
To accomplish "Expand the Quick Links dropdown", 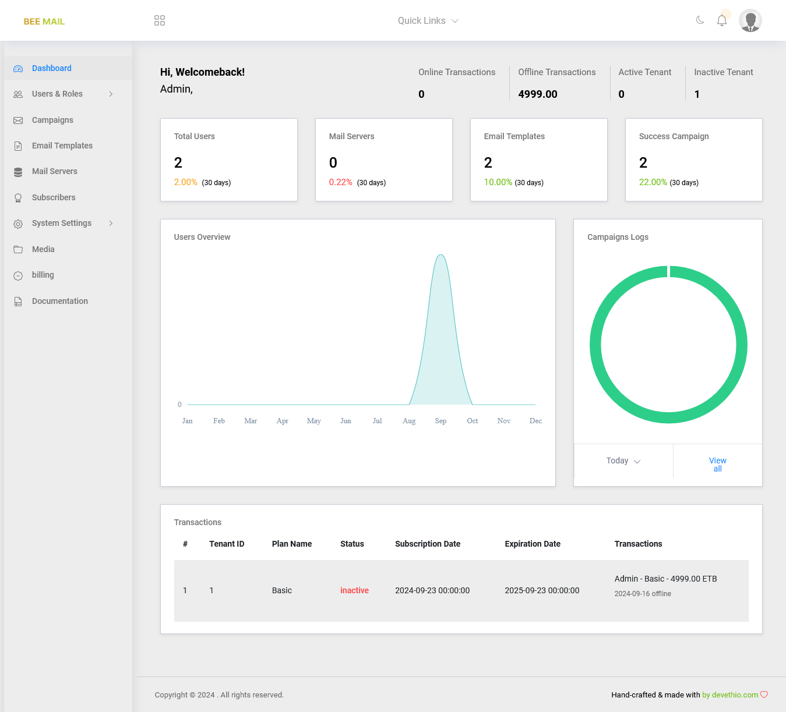I will point(428,21).
